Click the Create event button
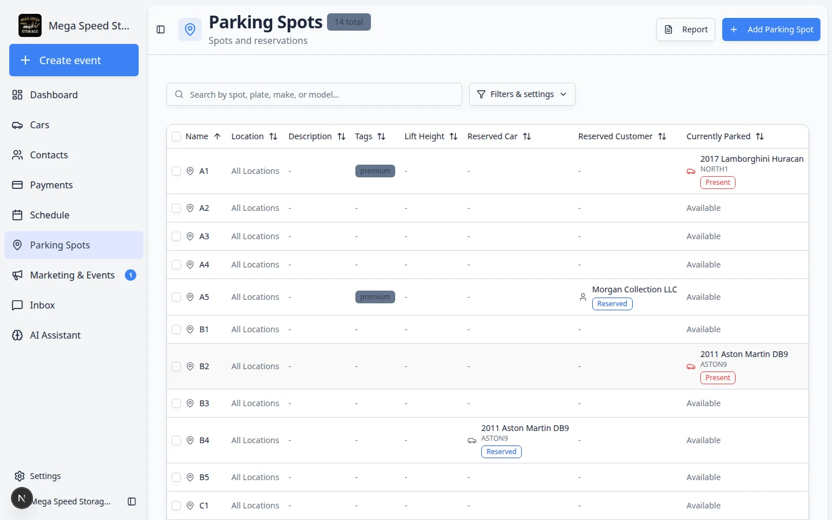 74,60
